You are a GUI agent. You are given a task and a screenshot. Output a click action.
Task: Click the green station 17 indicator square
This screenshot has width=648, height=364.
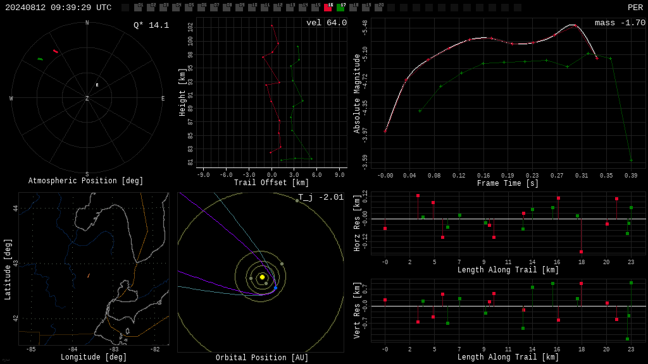(x=340, y=8)
